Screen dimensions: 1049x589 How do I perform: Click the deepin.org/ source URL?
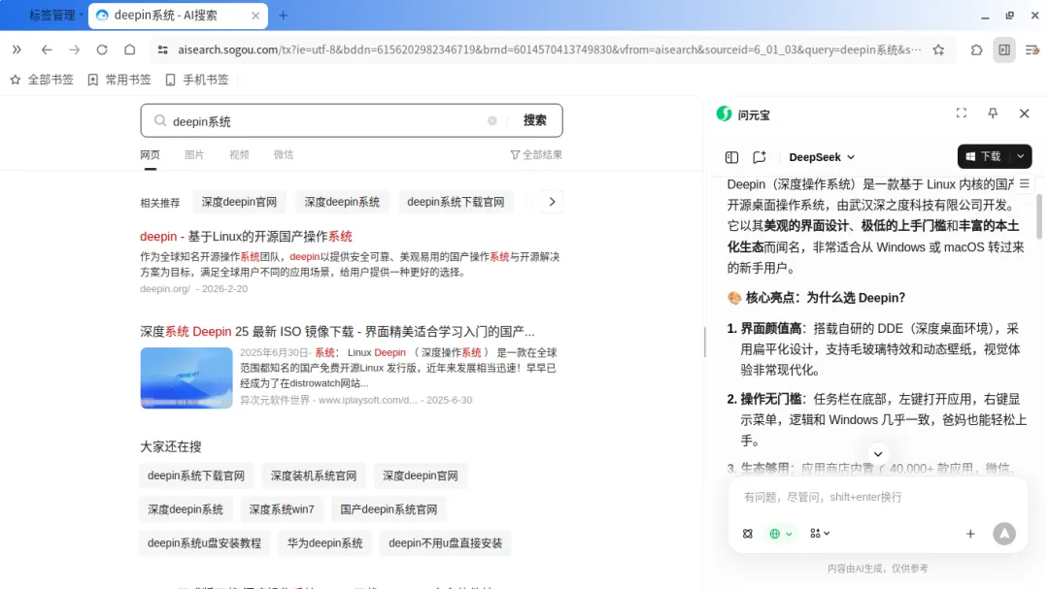pos(165,289)
